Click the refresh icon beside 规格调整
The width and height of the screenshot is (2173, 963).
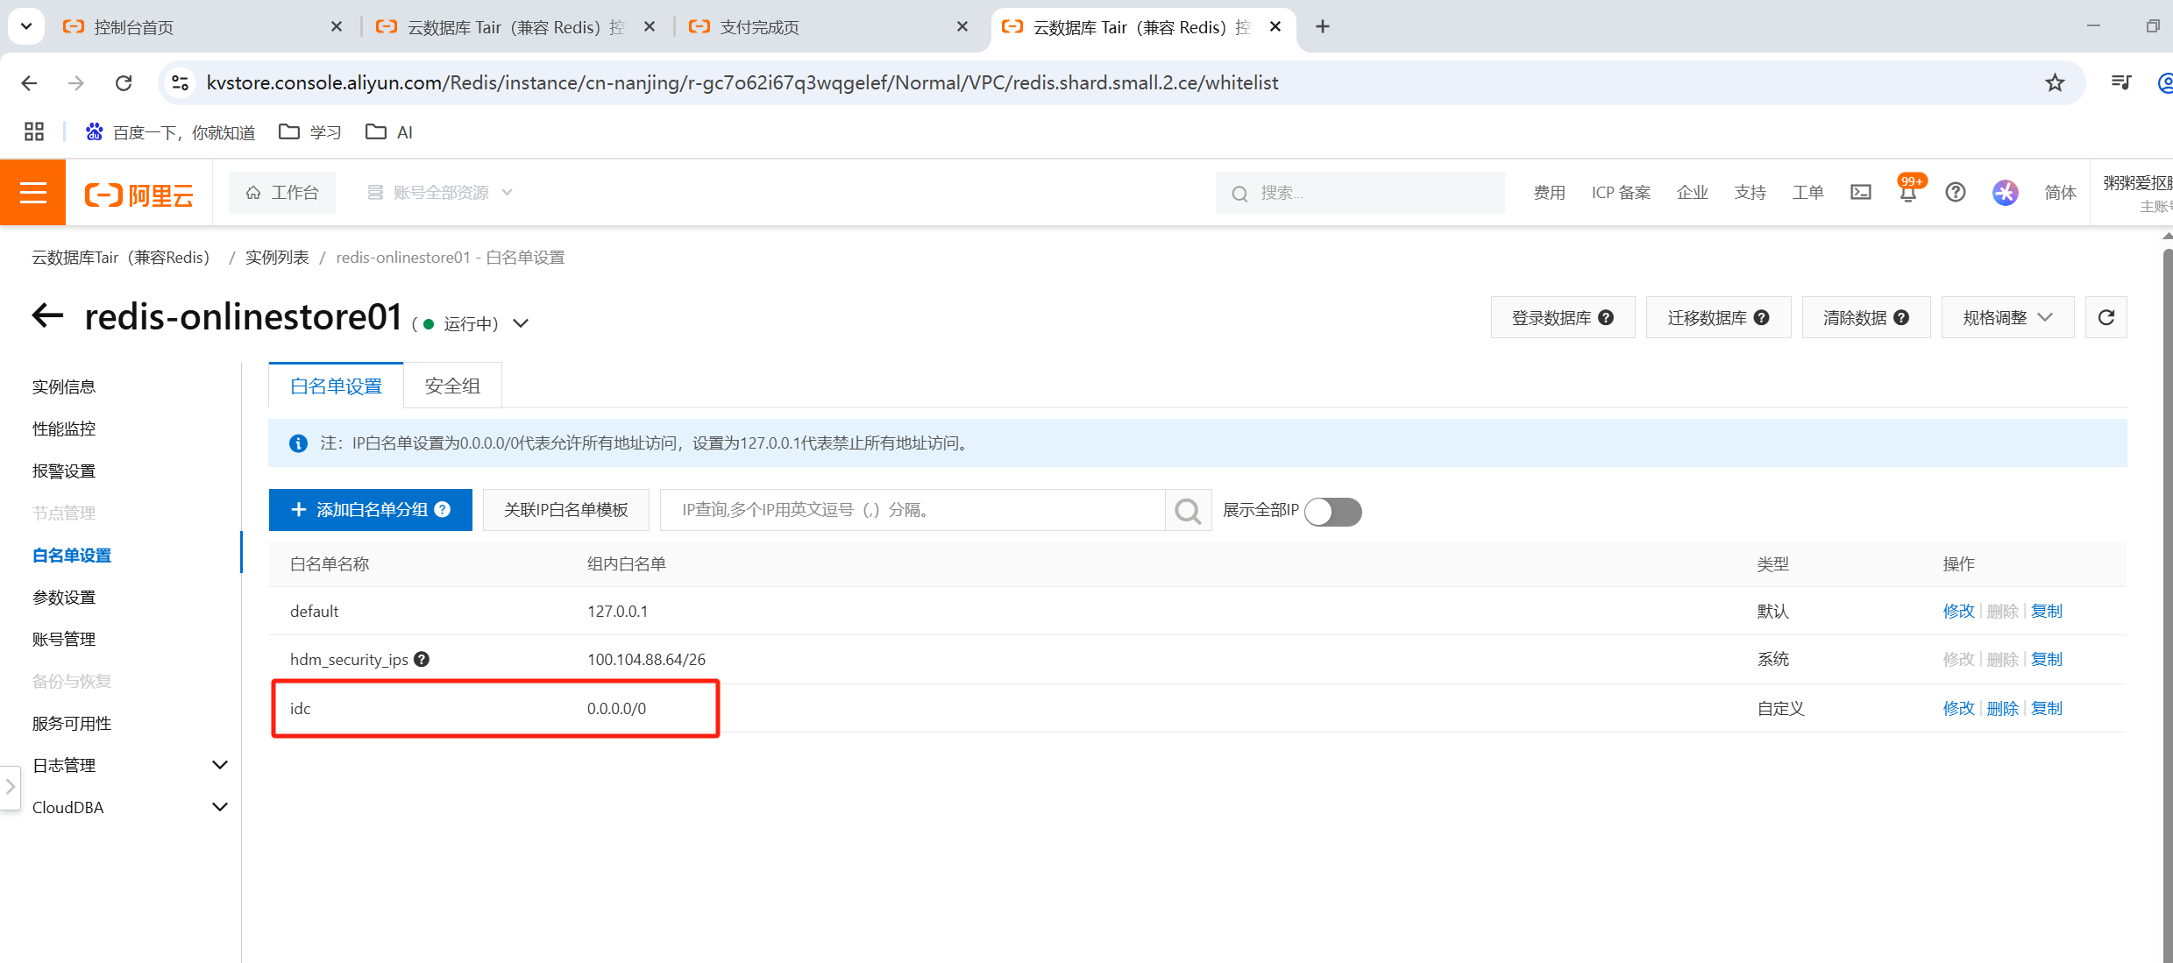click(2106, 317)
